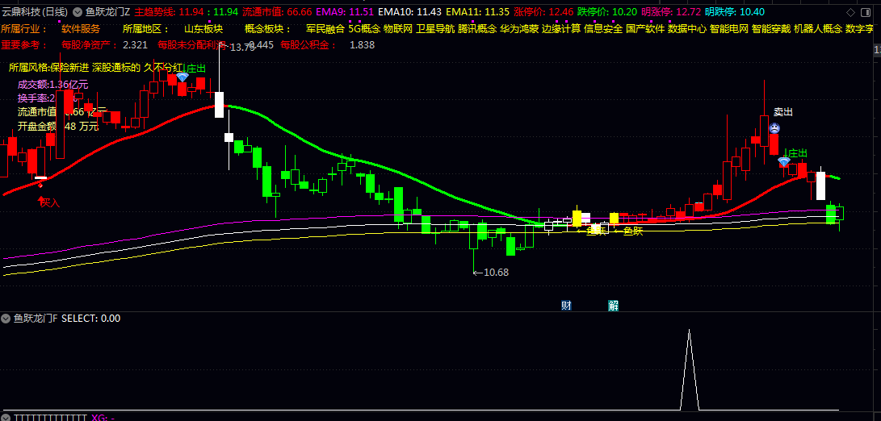Screen dimensions: 881x421
Task: Click the 数据中心 concept tag
Action: [687, 29]
